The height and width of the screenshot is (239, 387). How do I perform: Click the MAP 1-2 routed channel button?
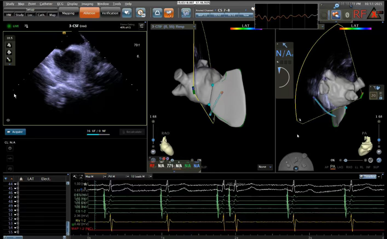[202, 15]
